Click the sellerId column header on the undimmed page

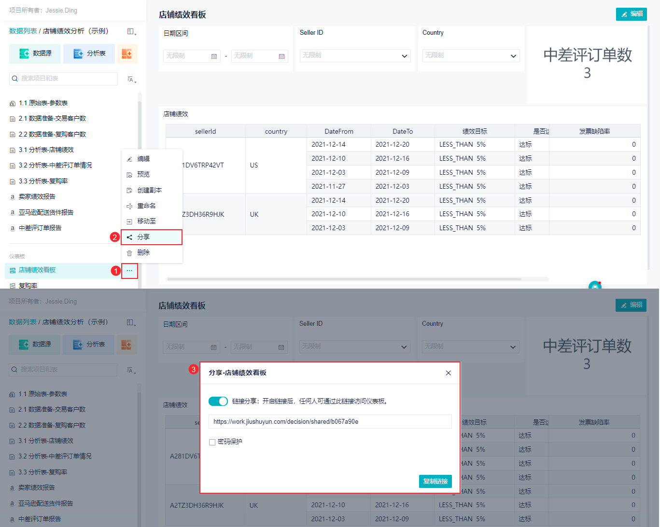click(x=206, y=131)
